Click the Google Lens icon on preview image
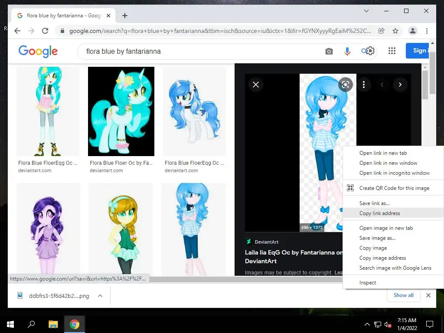444x333 pixels. [x=346, y=85]
